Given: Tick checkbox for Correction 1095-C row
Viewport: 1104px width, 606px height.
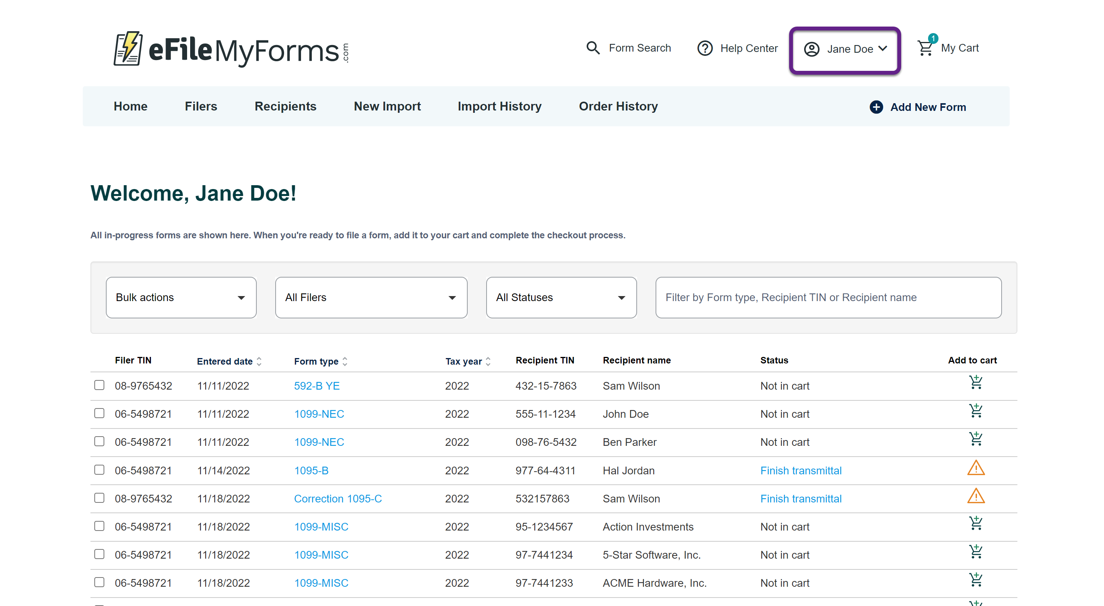Looking at the screenshot, I should tap(99, 497).
